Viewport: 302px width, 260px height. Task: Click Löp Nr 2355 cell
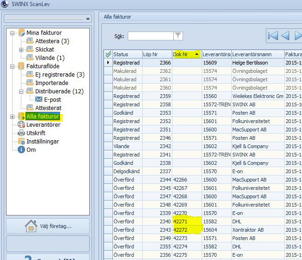point(157,247)
